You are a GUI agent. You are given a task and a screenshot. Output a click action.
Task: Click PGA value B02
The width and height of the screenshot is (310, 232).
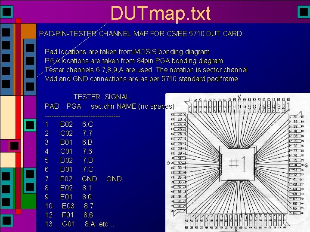(66, 124)
